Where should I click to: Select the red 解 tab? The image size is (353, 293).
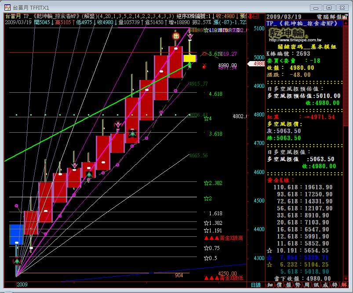(344, 285)
